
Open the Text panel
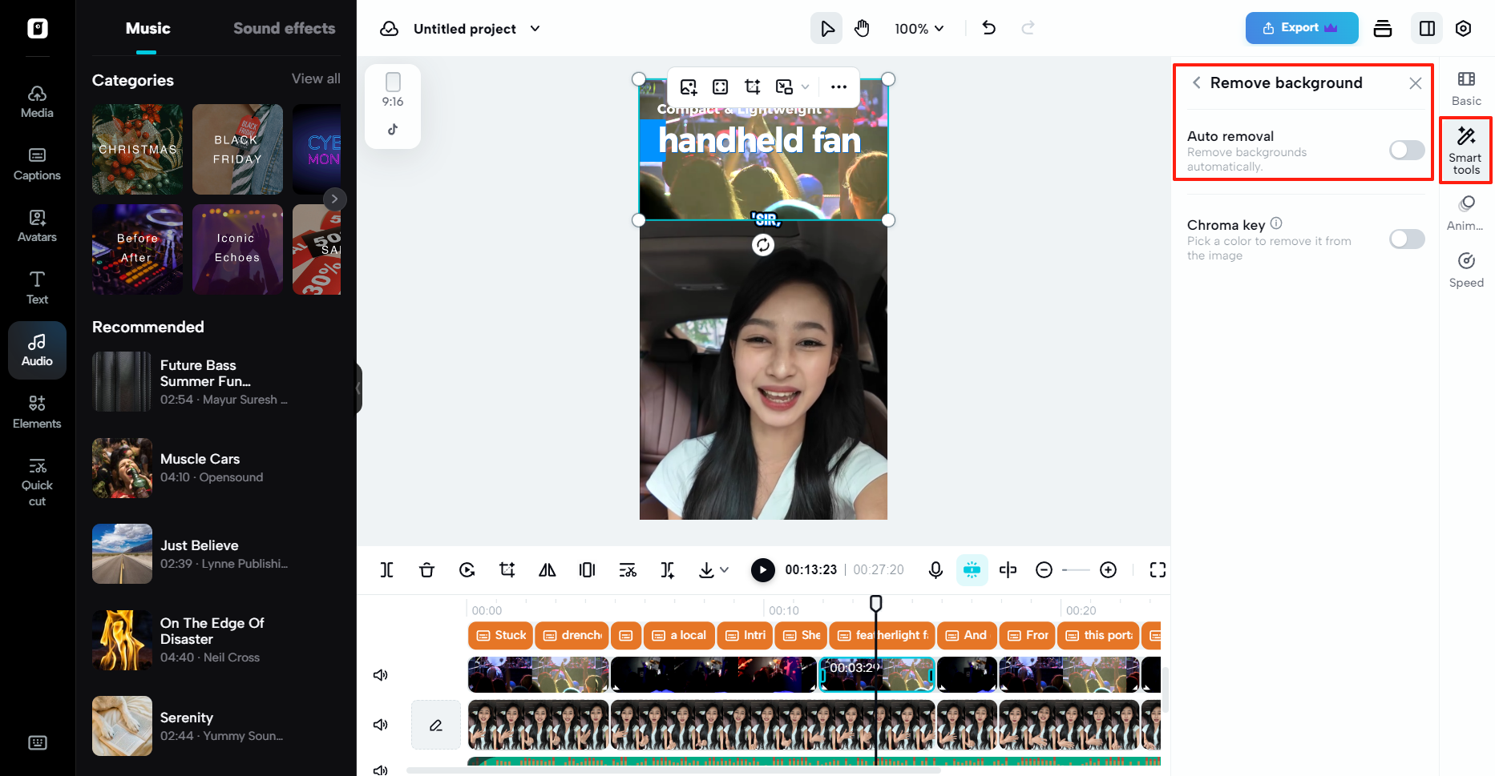pyautogui.click(x=37, y=287)
